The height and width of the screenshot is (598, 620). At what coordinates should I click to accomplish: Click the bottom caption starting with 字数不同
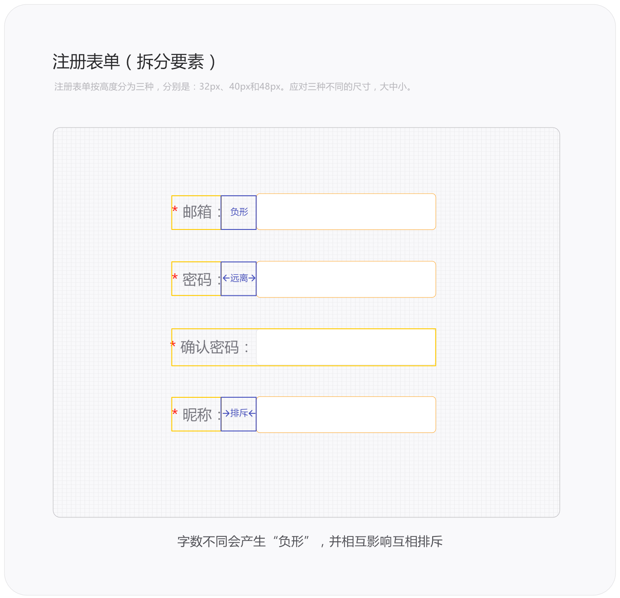[310, 541]
